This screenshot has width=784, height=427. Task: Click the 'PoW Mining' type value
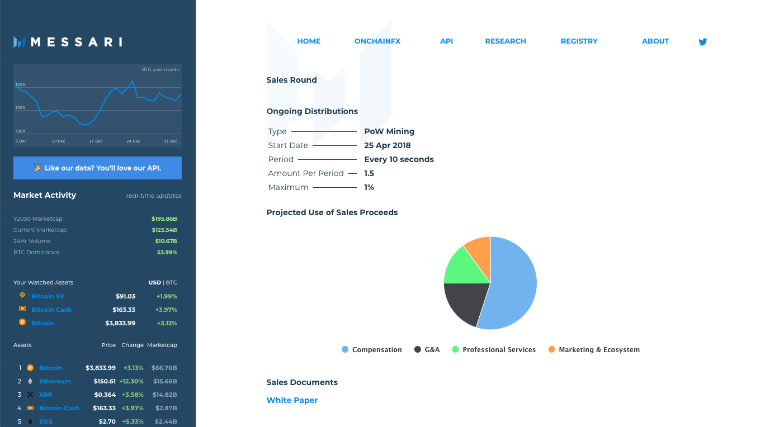tap(389, 131)
